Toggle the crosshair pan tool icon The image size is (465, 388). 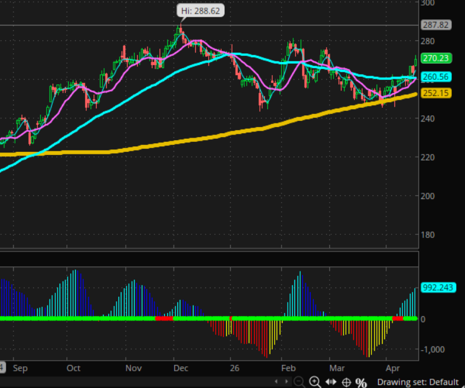[346, 382]
